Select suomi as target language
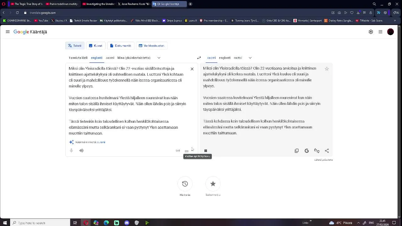 [x=211, y=58]
